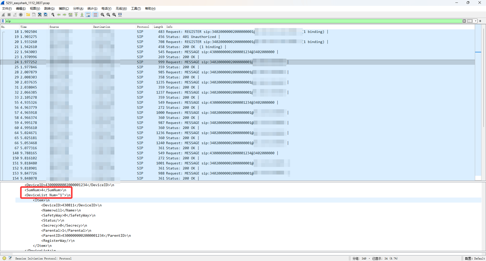
Task: Open a capture file via folder icon
Action: [28, 15]
